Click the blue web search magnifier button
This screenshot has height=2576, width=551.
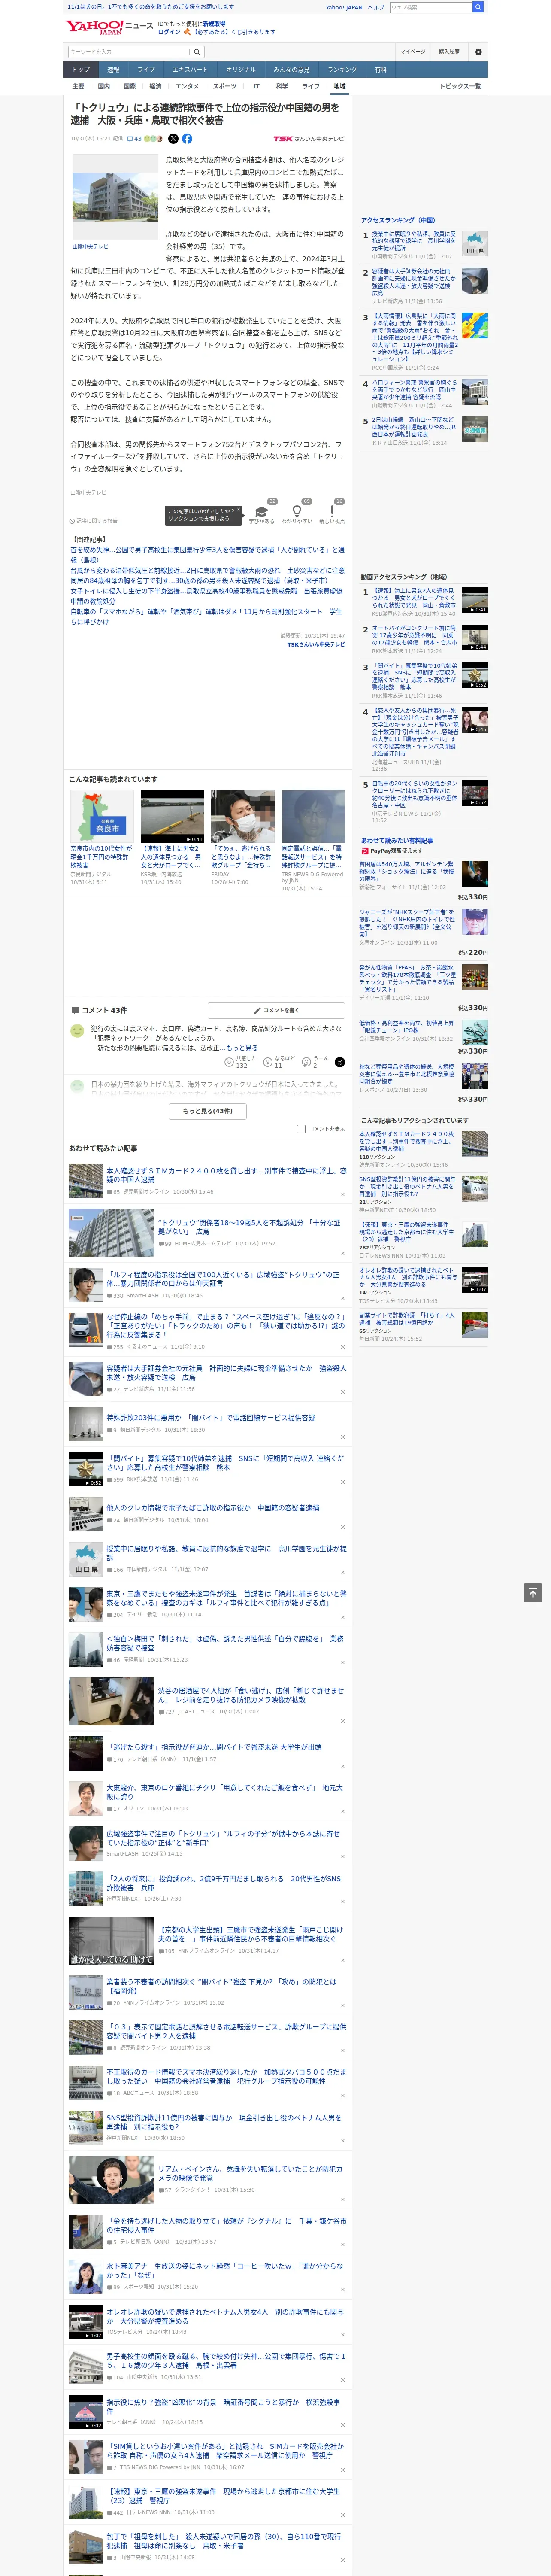(478, 7)
